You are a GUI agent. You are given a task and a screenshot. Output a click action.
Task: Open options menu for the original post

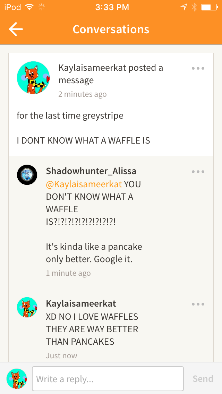[x=198, y=68]
